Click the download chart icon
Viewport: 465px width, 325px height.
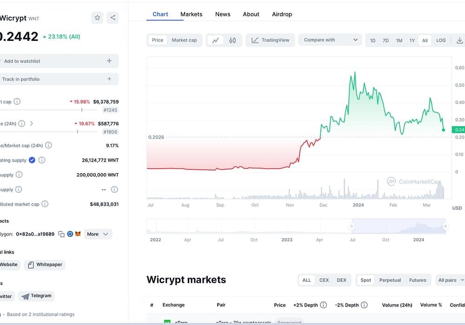click(459, 40)
